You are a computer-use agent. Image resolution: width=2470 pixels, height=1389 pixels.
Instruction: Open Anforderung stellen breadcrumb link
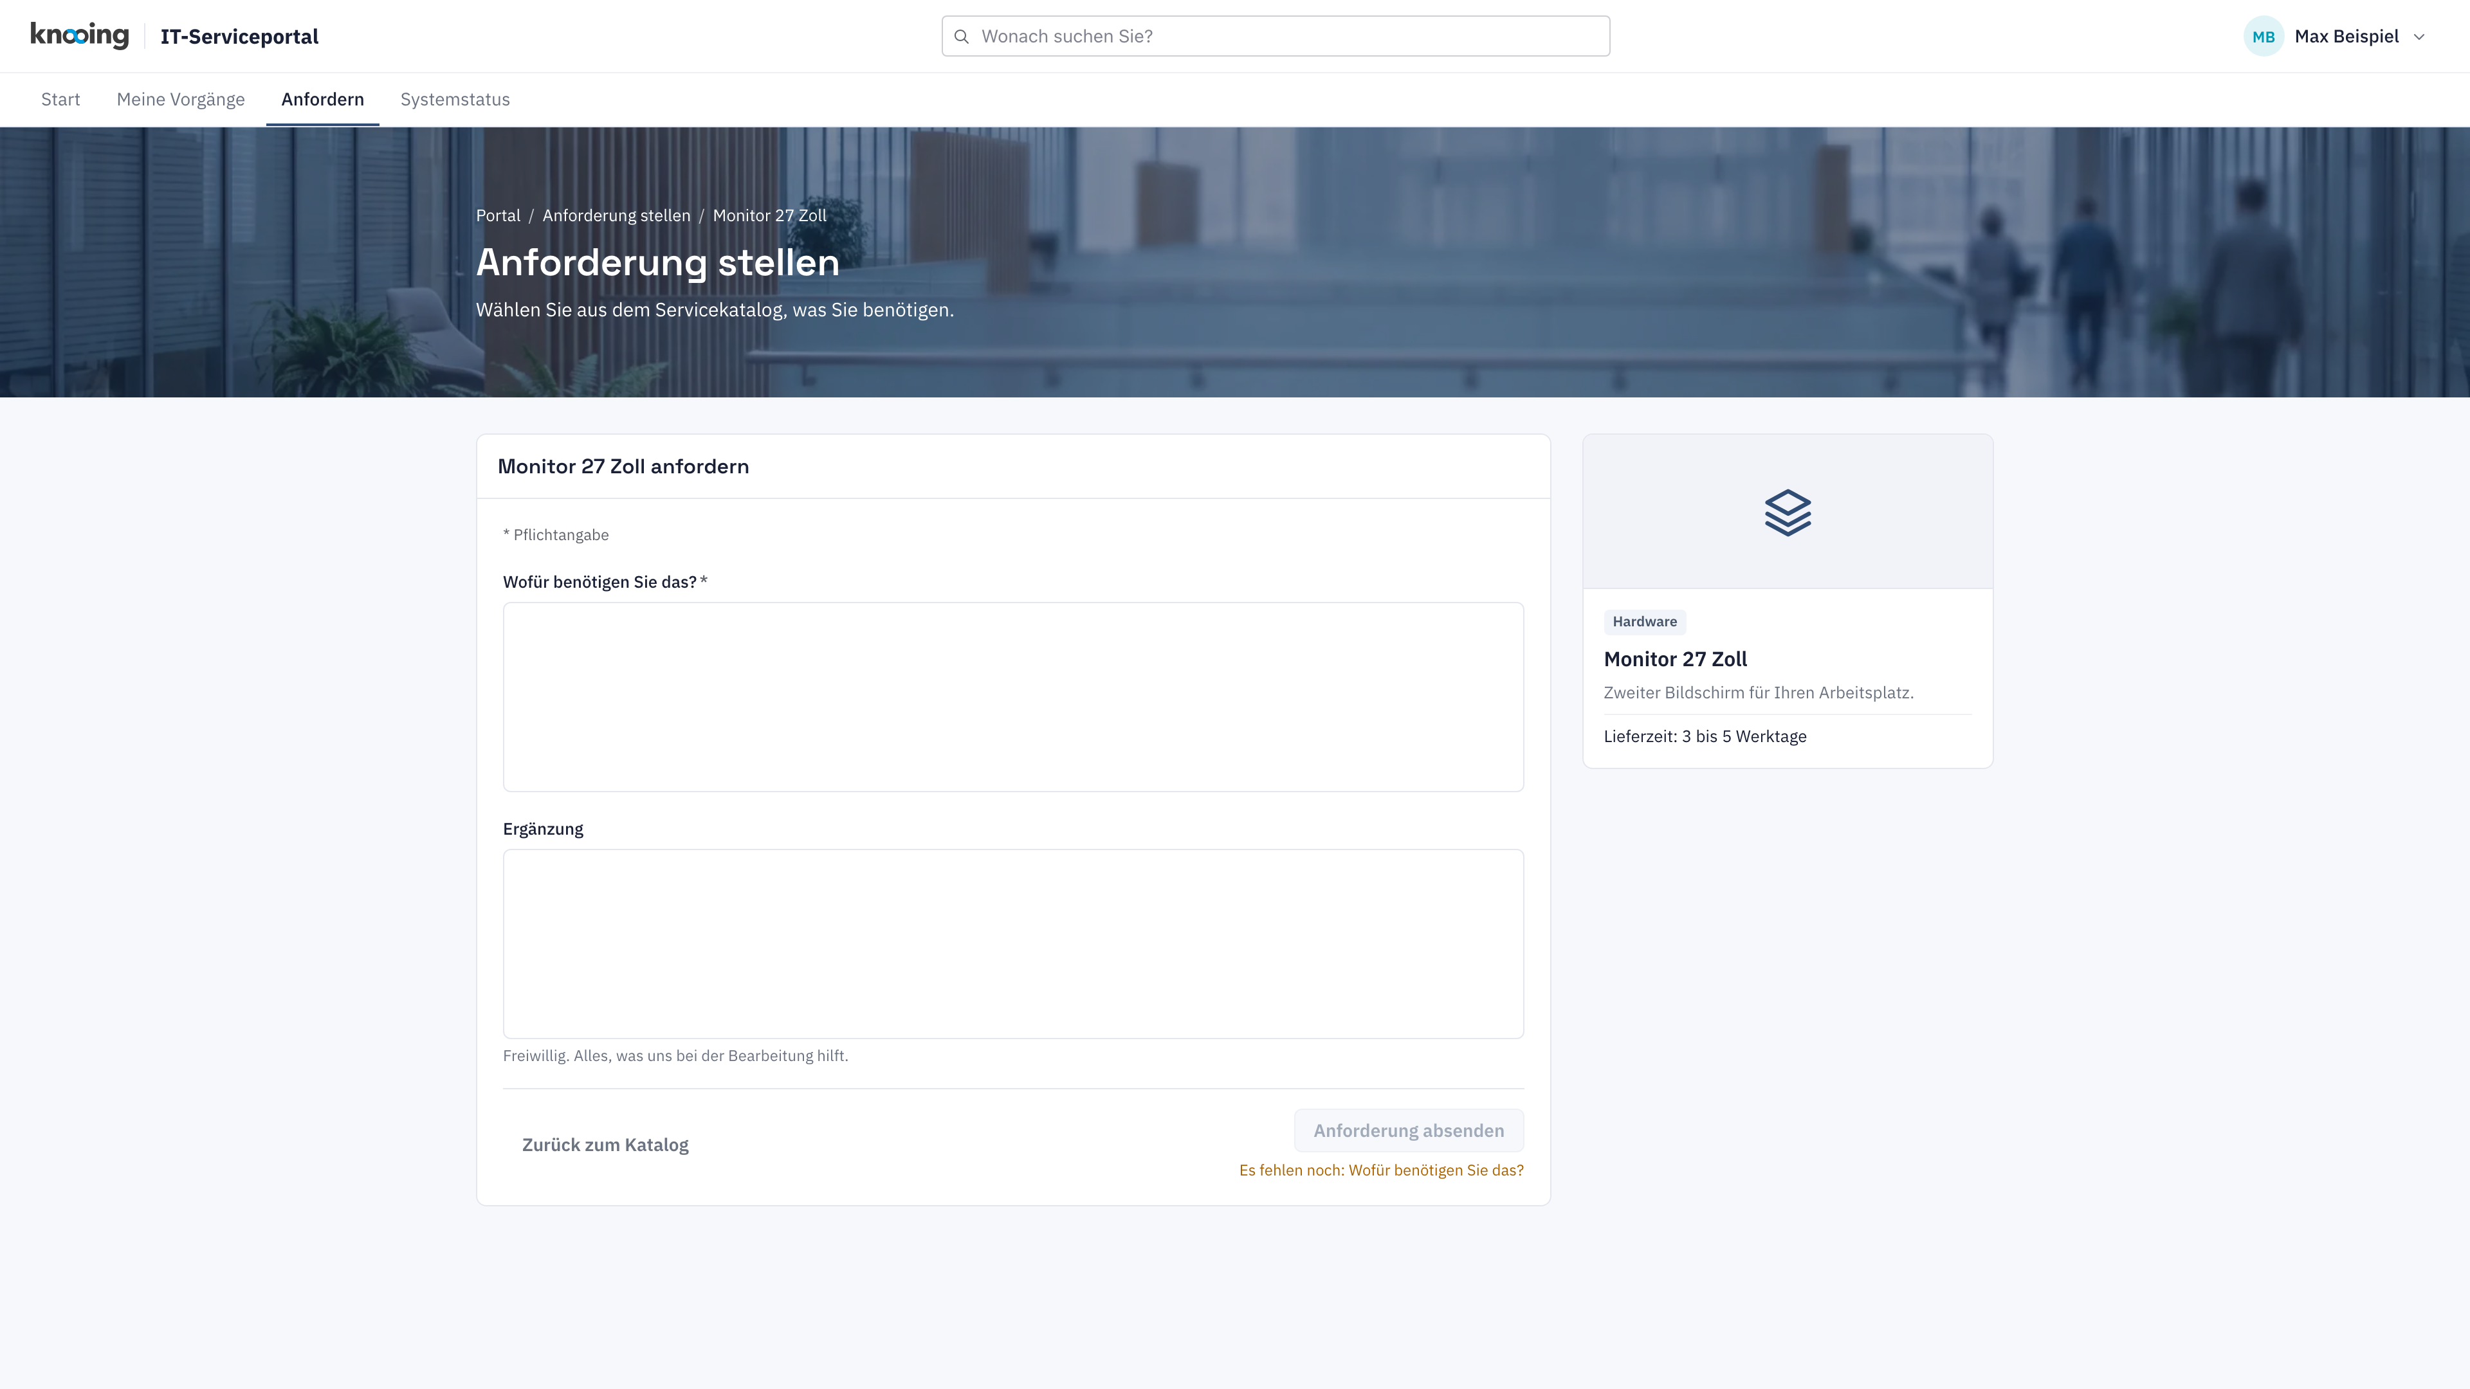click(x=616, y=215)
